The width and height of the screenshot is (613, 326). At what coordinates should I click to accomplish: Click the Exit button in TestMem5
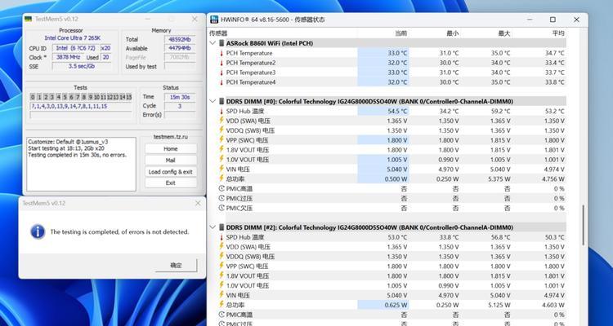click(171, 183)
